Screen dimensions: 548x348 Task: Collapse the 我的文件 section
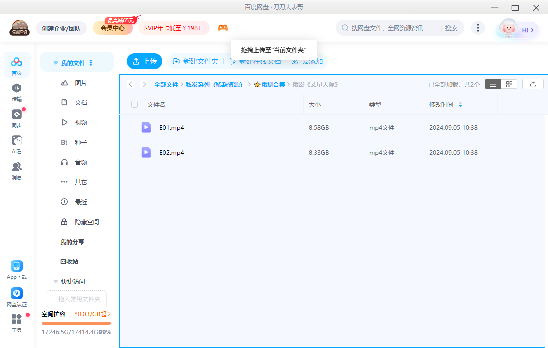click(x=55, y=62)
